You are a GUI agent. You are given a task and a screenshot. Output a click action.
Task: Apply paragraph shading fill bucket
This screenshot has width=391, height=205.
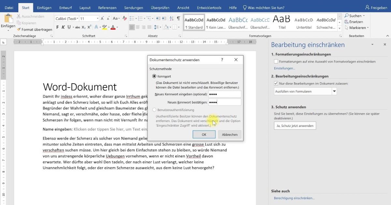(167, 27)
